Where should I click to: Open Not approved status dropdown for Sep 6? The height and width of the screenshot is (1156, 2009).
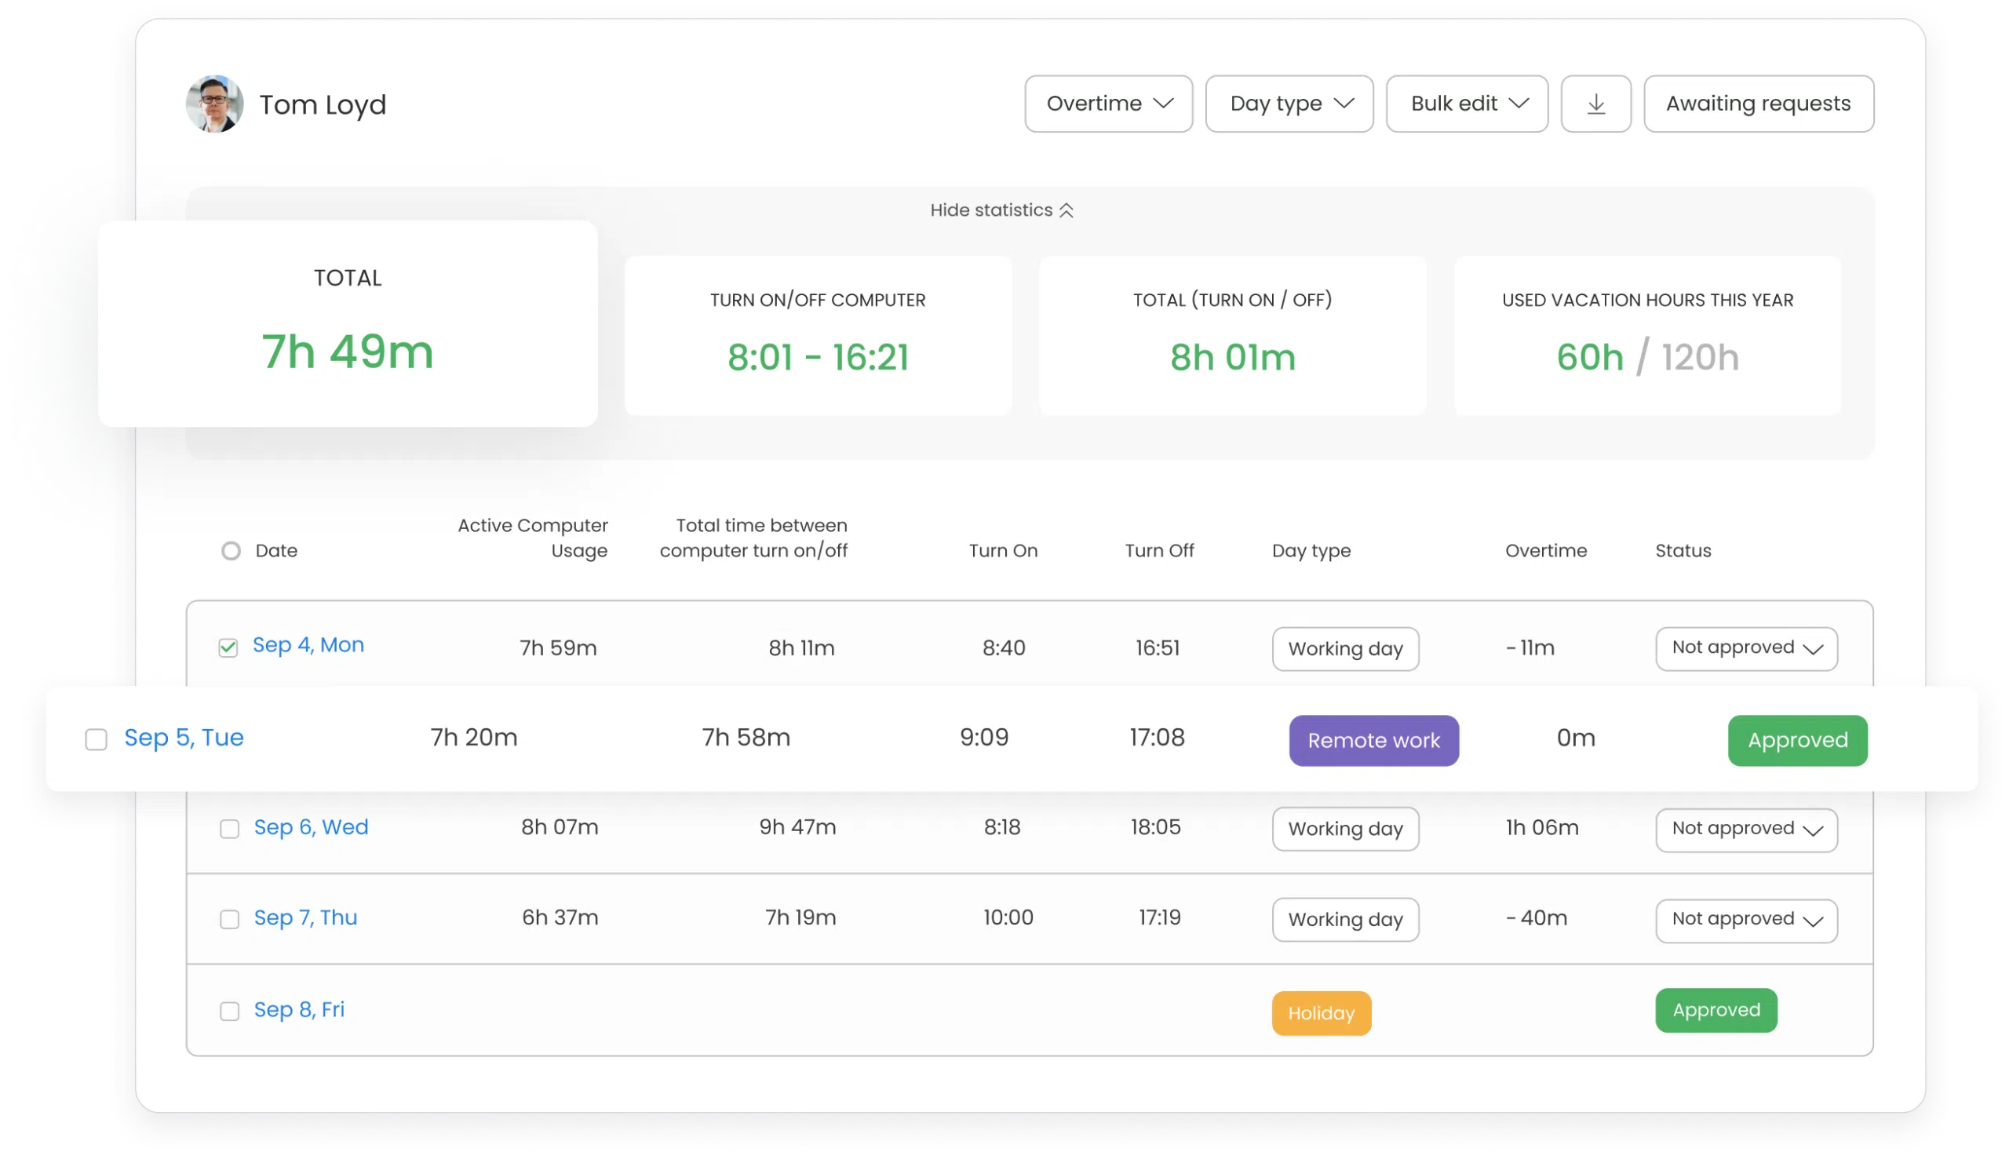click(1746, 830)
